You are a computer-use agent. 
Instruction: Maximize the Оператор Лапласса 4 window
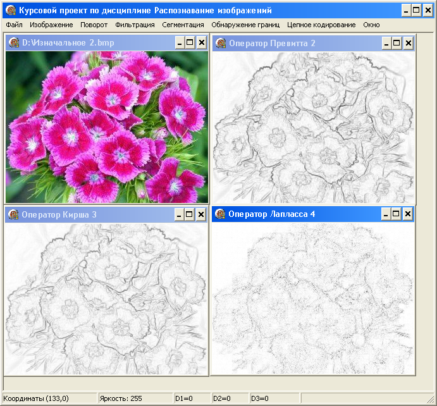click(x=396, y=214)
